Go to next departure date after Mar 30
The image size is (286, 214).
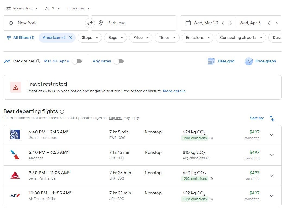coord(231,23)
